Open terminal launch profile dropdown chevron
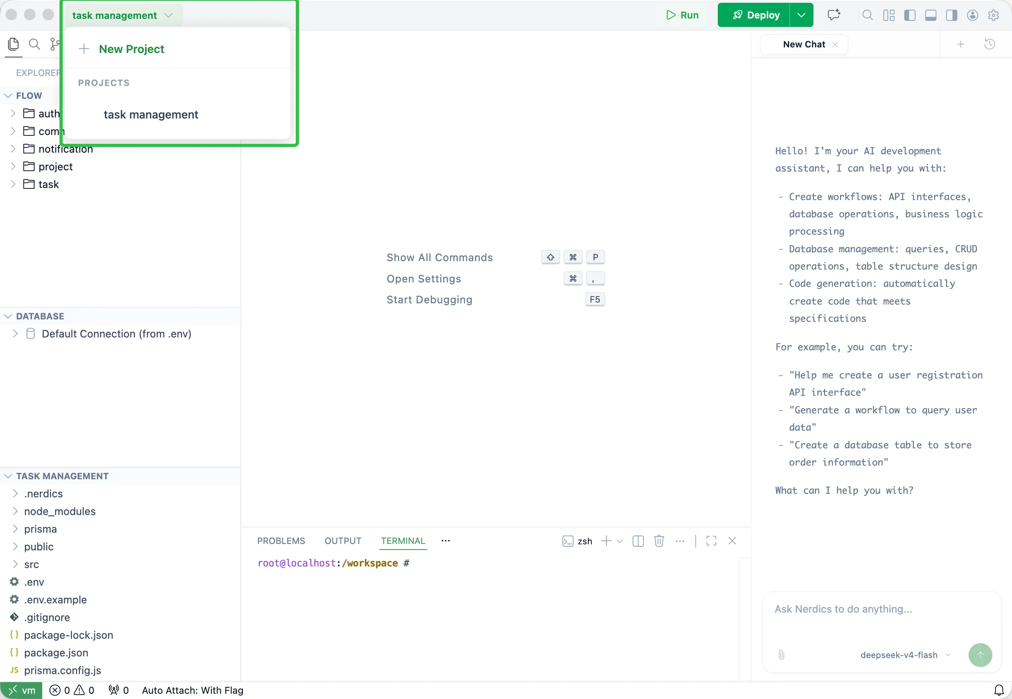Image resolution: width=1012 pixels, height=699 pixels. [619, 542]
